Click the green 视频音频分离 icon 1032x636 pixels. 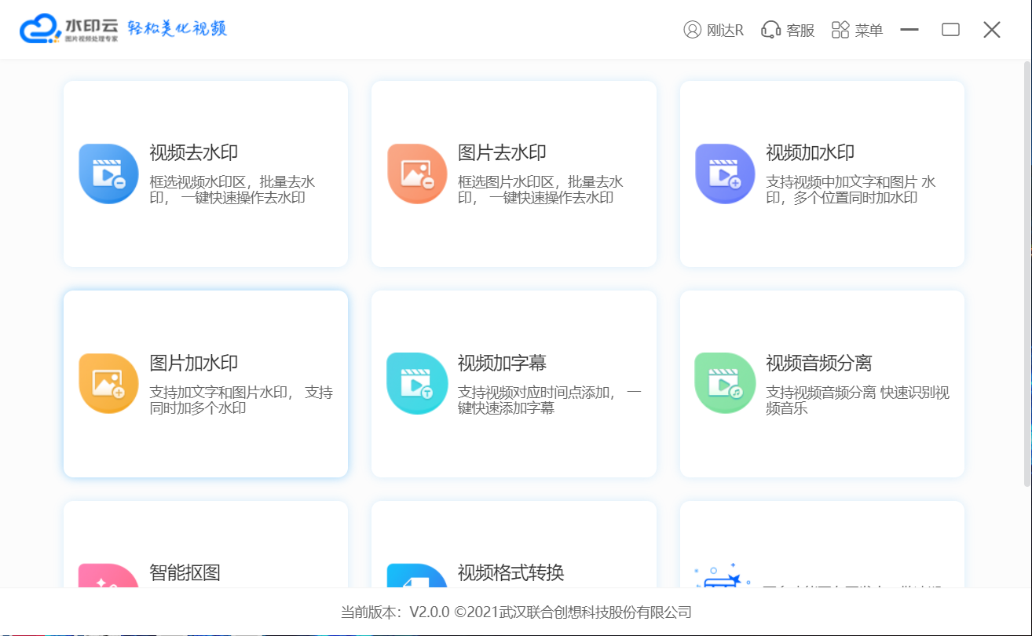[725, 384]
